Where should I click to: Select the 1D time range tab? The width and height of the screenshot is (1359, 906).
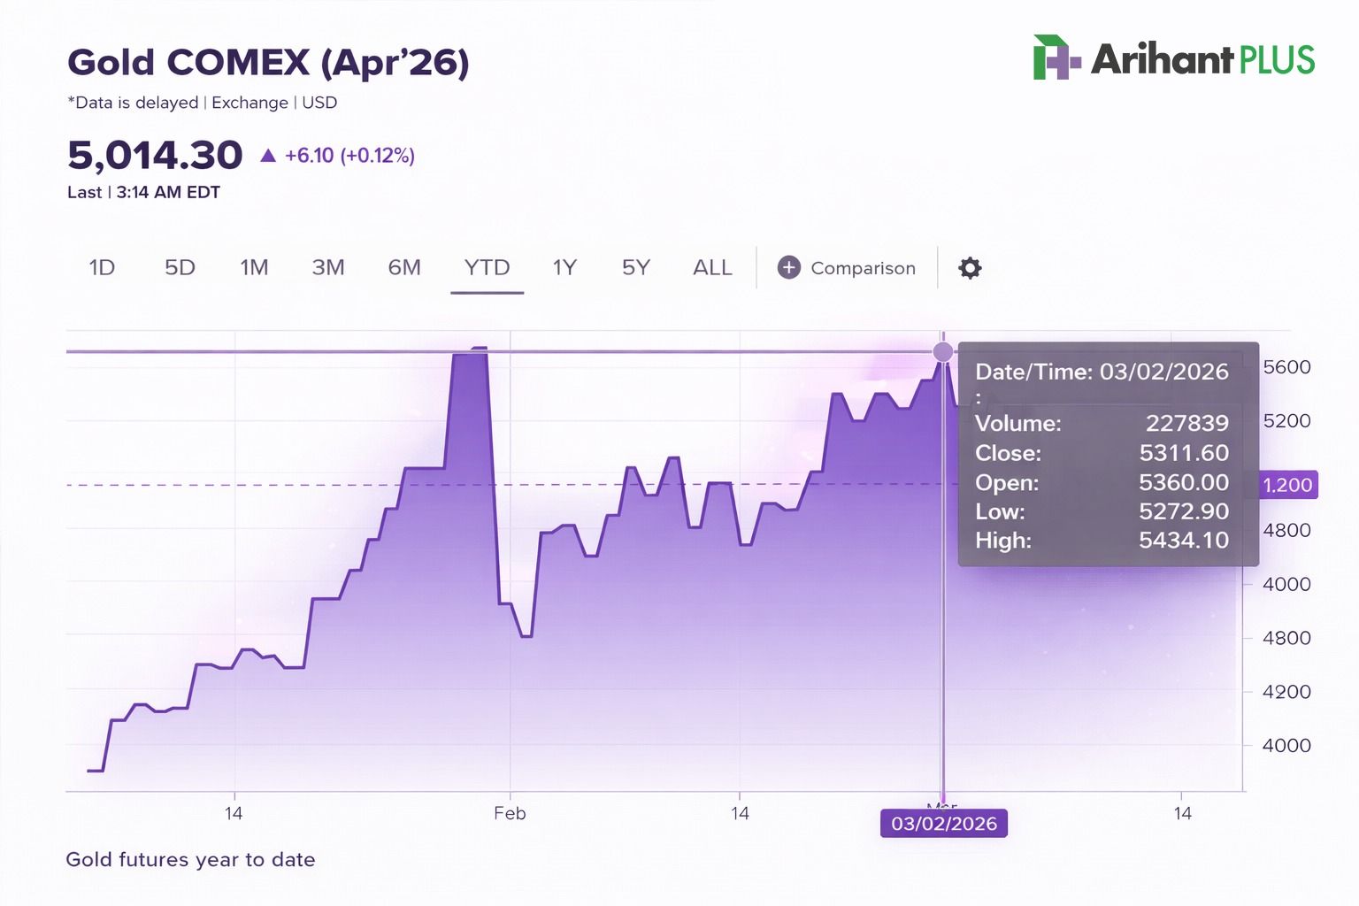pos(102,267)
